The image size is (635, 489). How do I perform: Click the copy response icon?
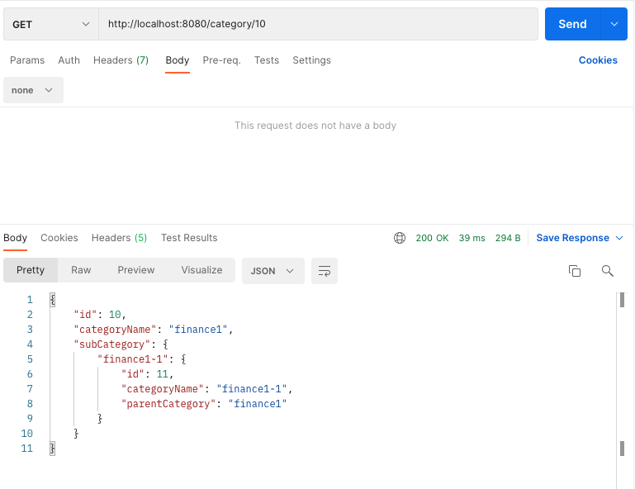click(x=574, y=271)
